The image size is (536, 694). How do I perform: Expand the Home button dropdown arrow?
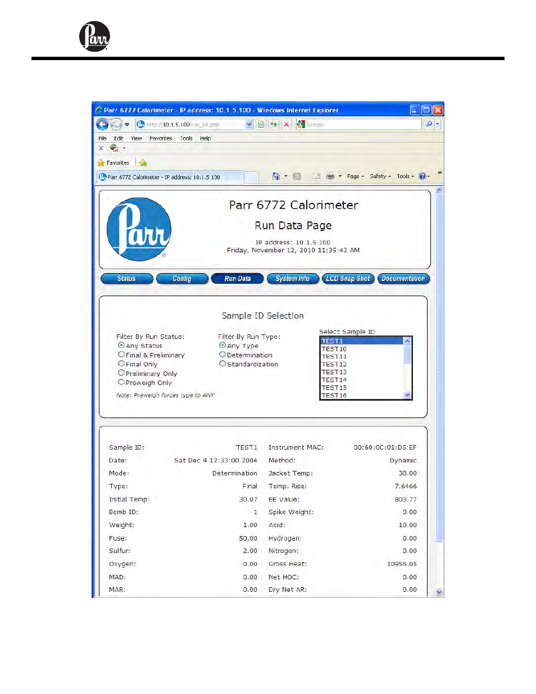pos(285,176)
